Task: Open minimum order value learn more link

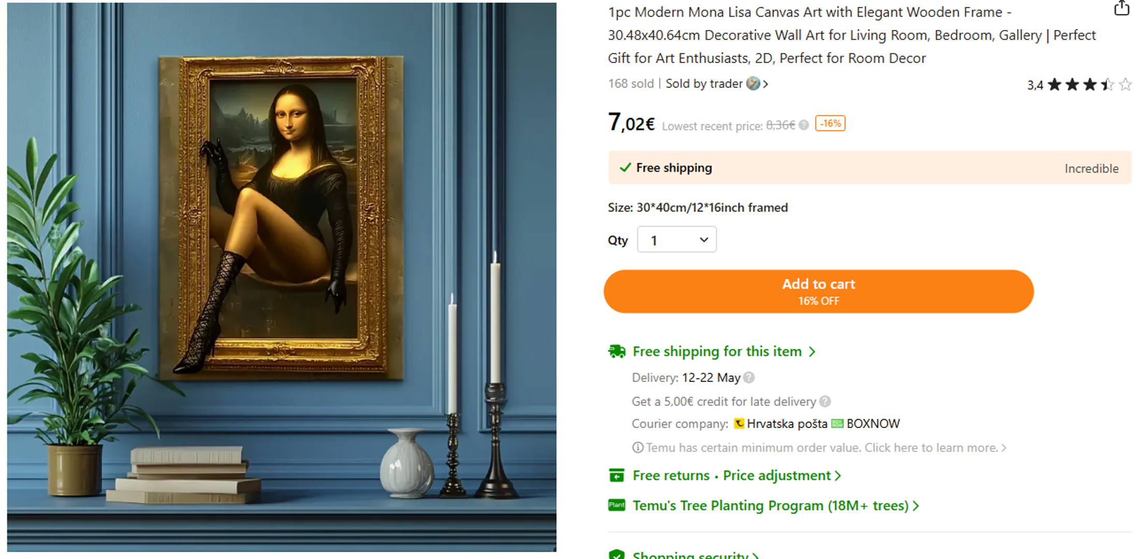Action: coord(826,448)
